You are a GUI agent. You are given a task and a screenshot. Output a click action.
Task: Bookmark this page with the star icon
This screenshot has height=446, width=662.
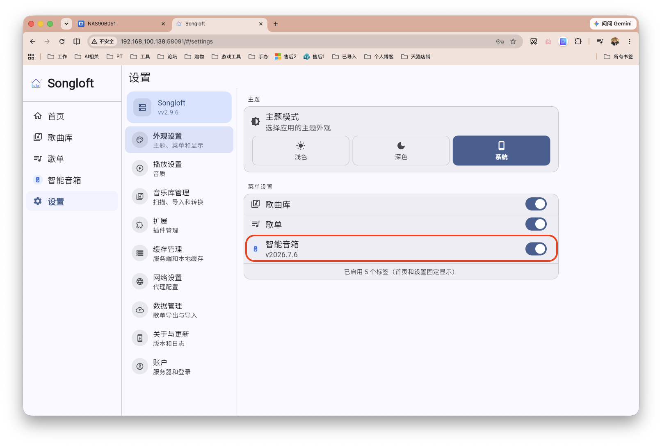tap(513, 41)
